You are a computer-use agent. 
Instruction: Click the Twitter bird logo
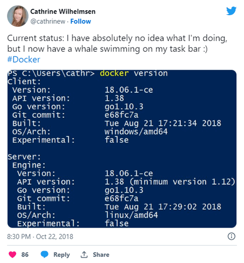231,11
